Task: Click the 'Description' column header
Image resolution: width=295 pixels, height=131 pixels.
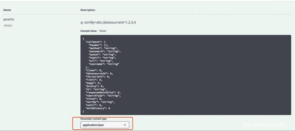Action: 88,10
